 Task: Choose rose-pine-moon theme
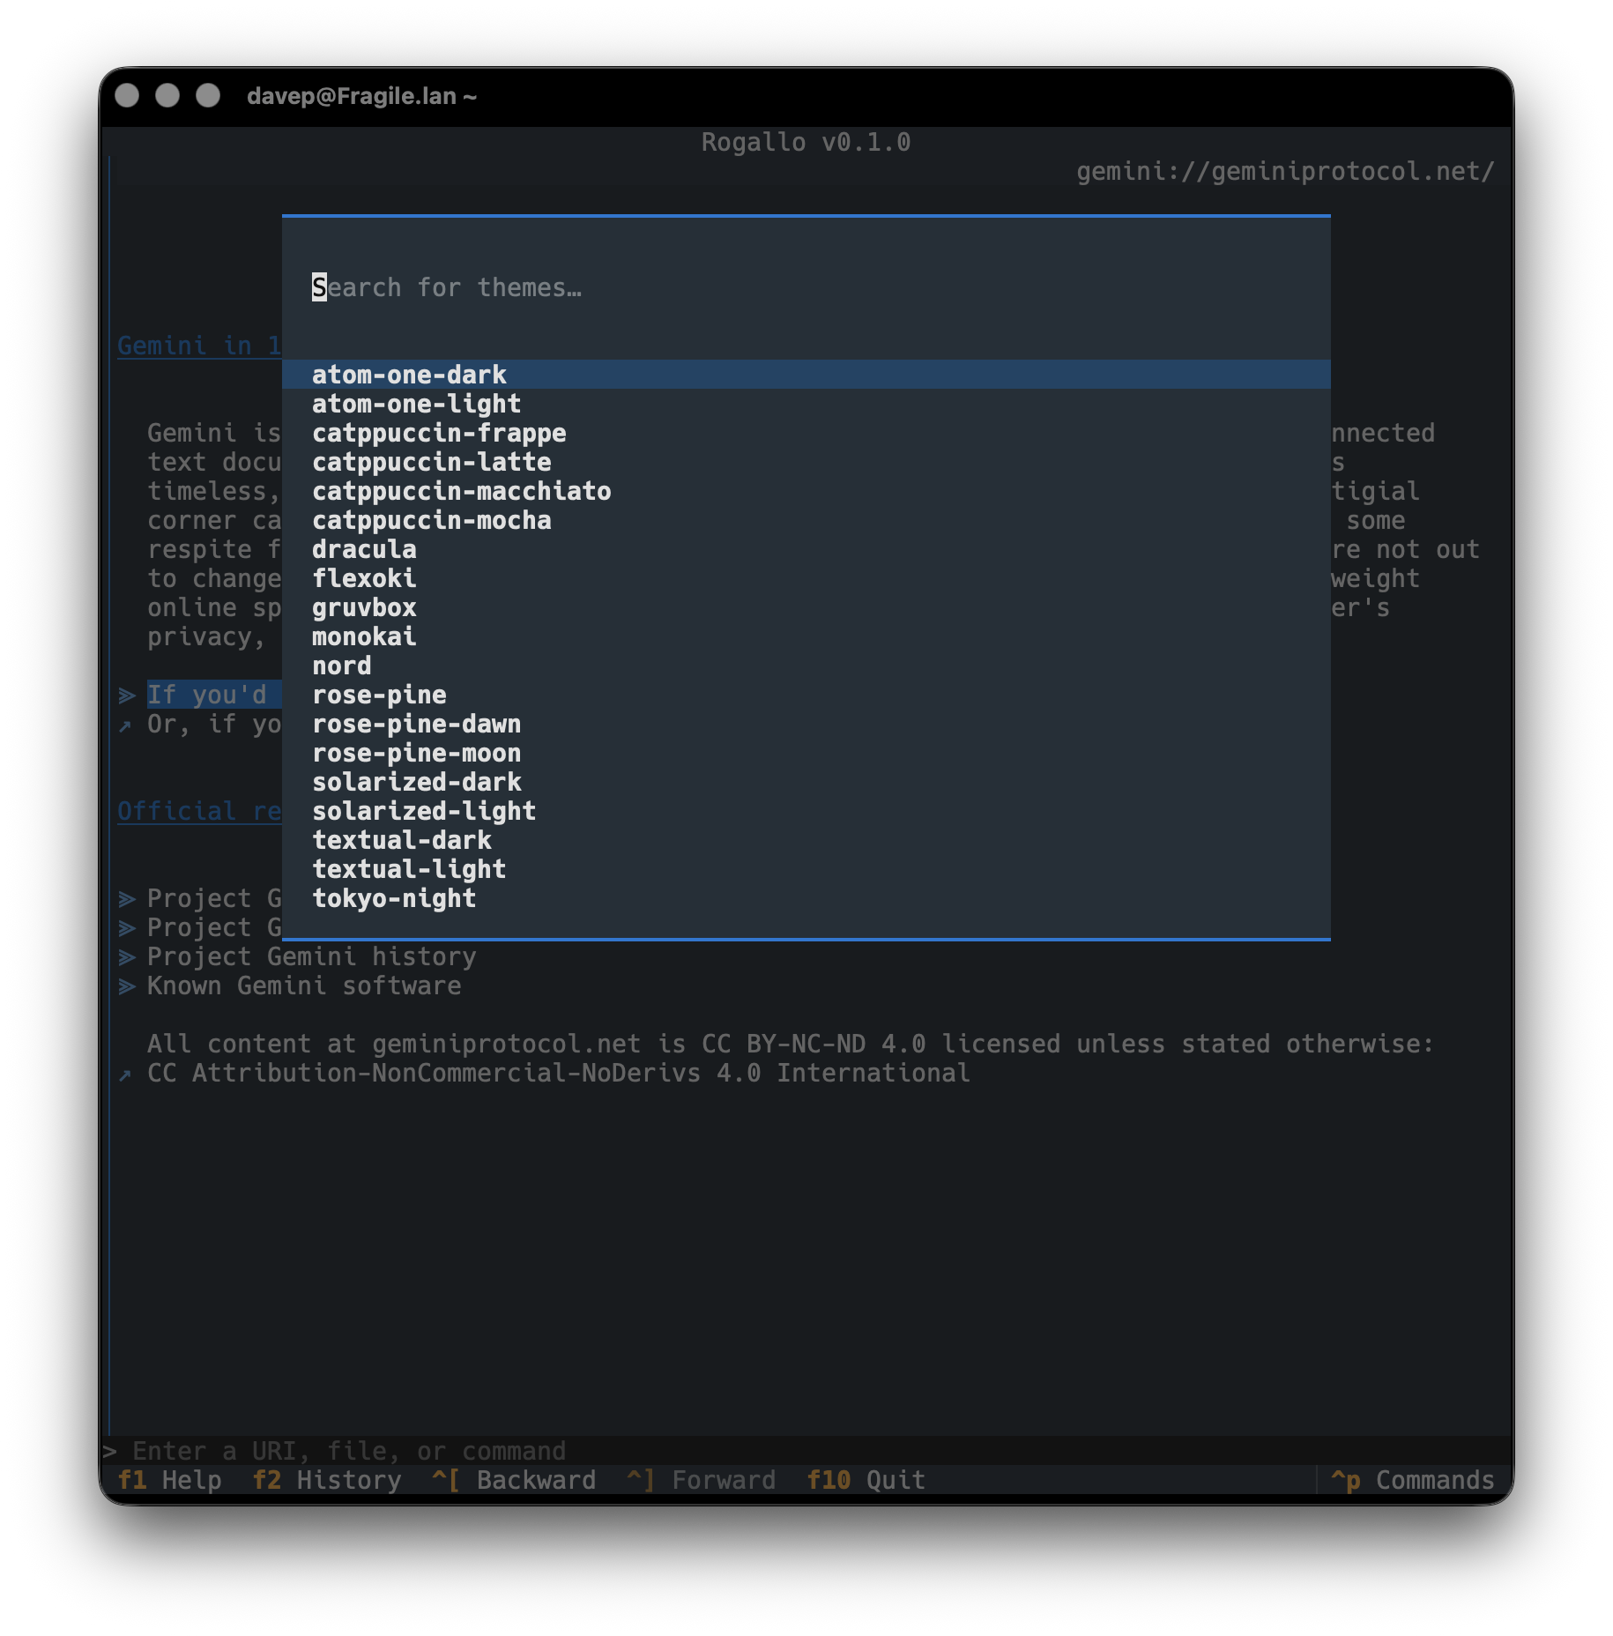[806, 753]
